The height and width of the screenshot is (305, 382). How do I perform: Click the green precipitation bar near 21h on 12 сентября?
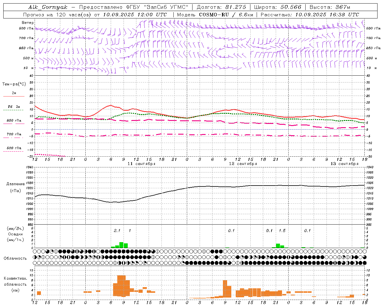pos(278,246)
